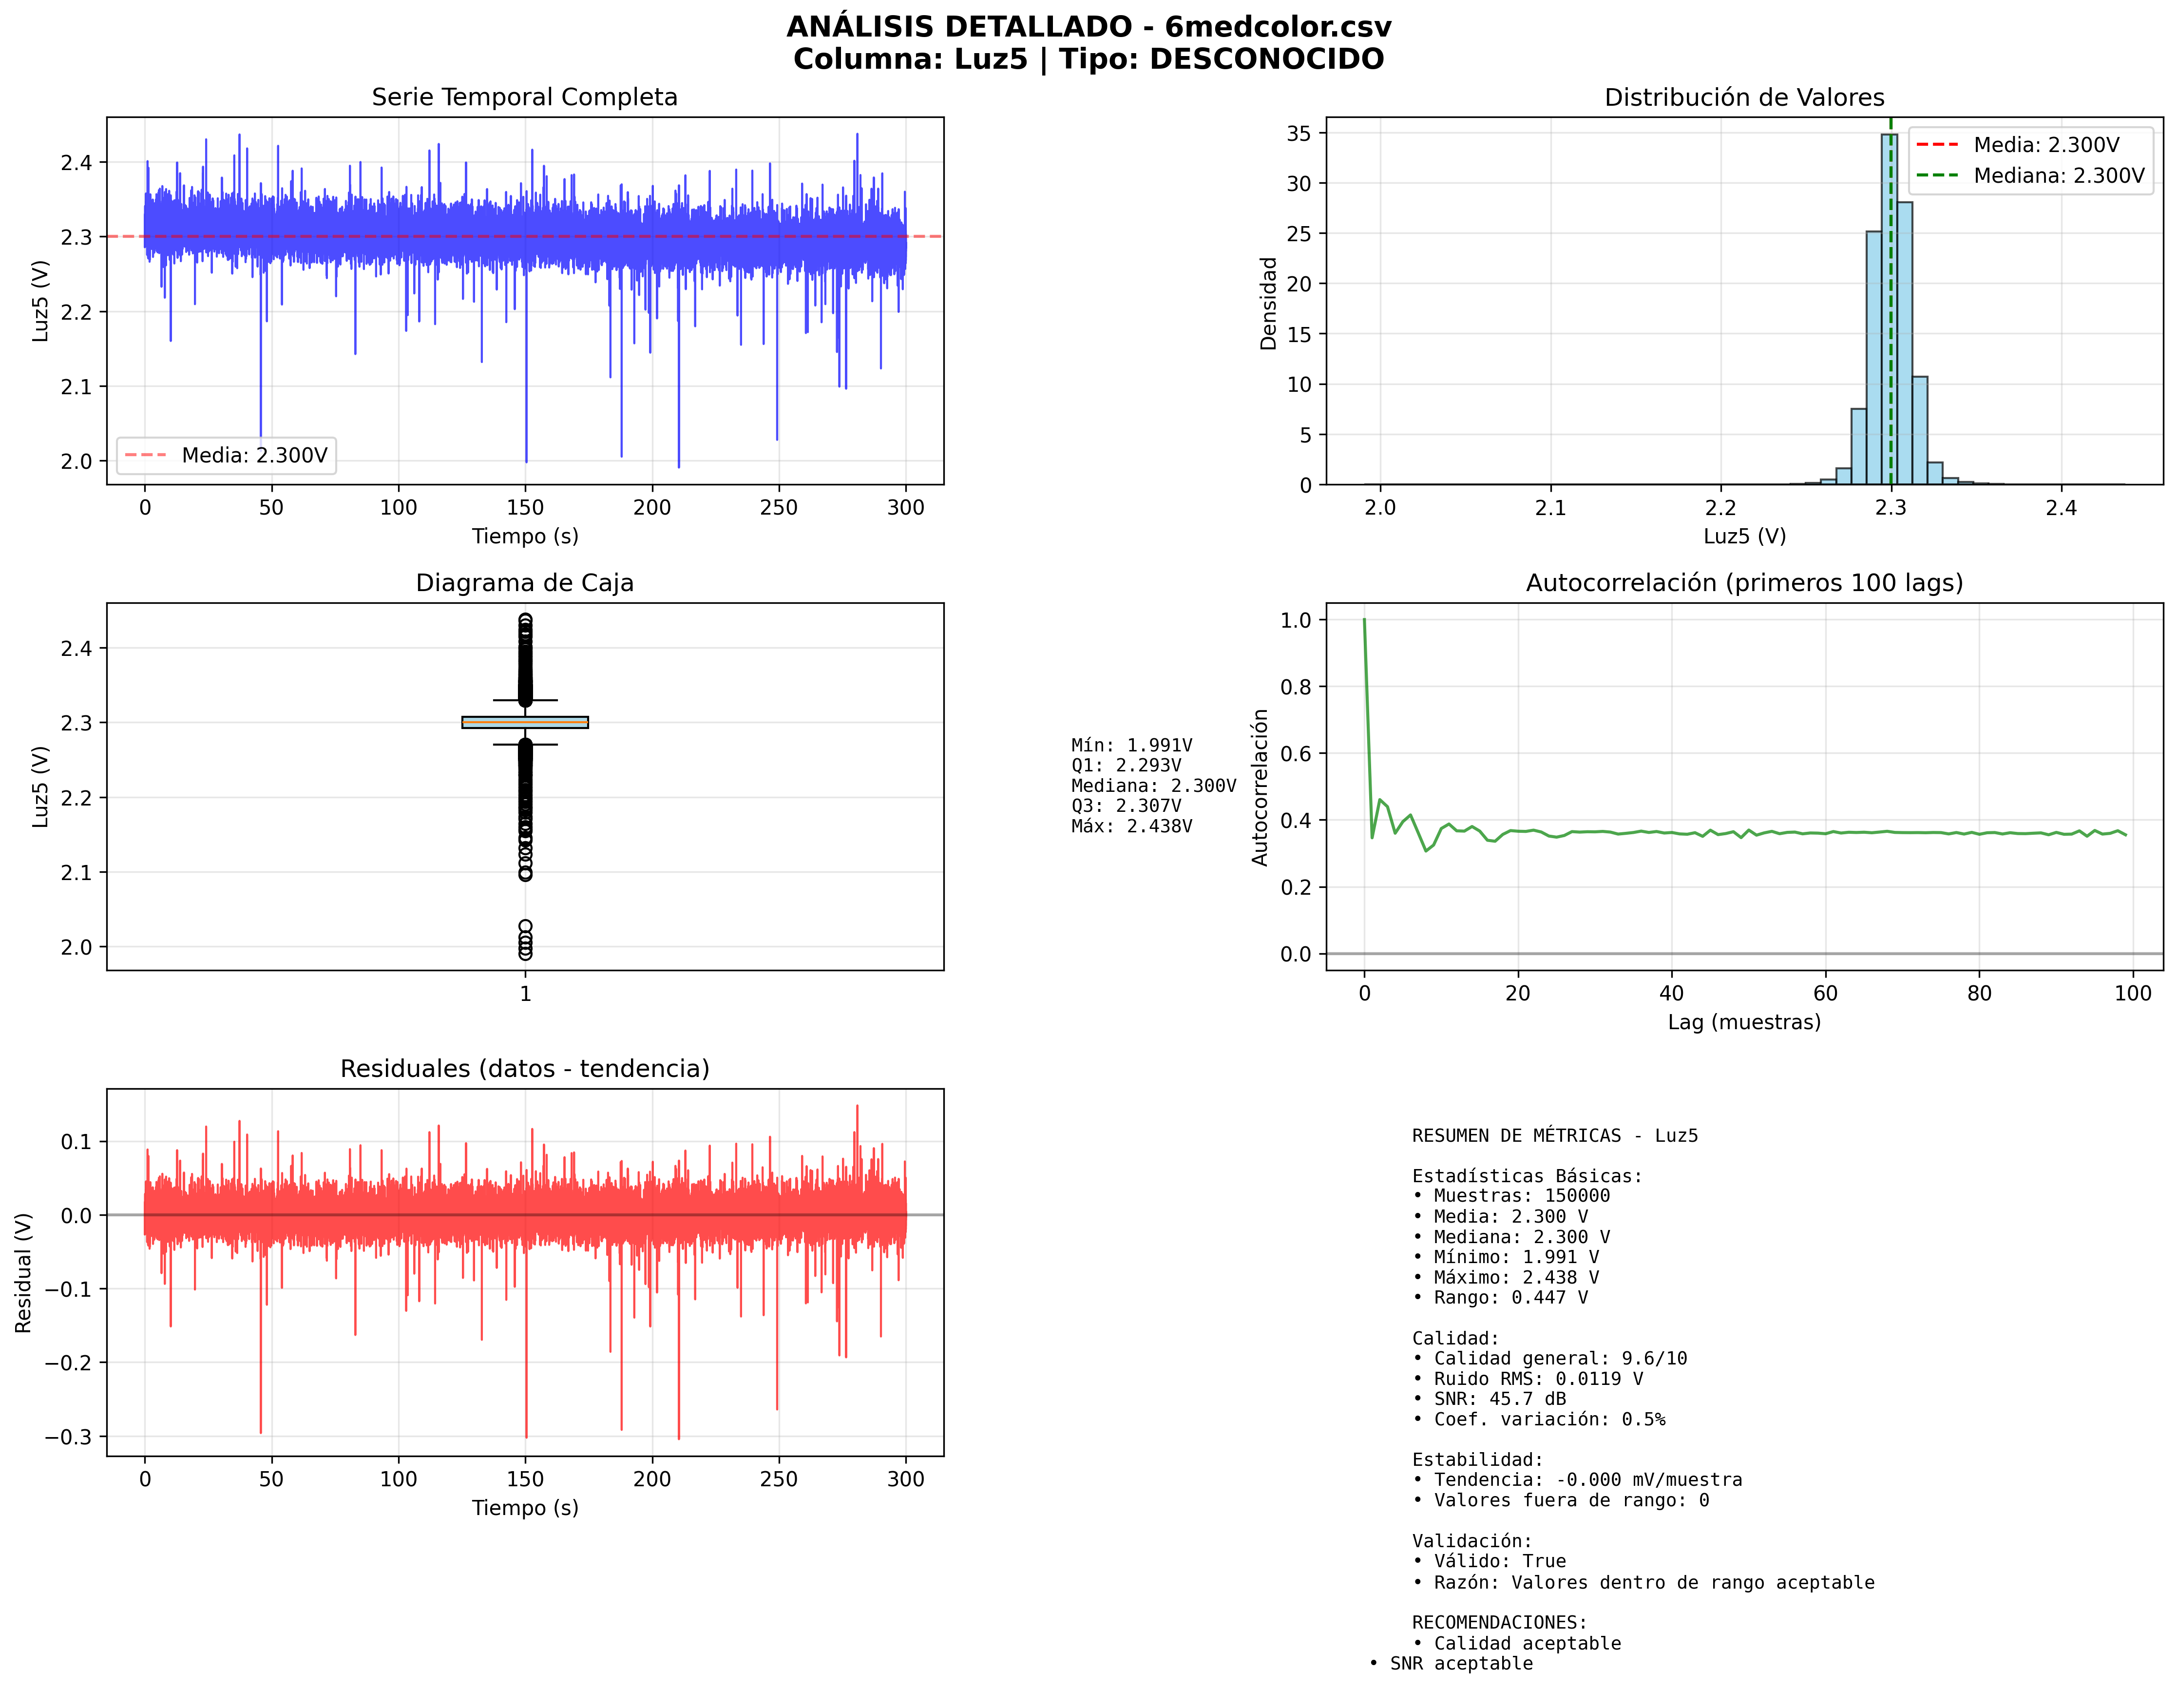Click the 'Diagrama de Caja' title

point(524,583)
